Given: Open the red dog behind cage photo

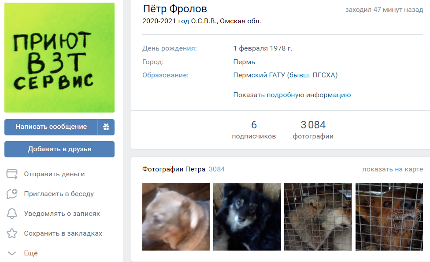Looking at the screenshot, I should tap(389, 217).
